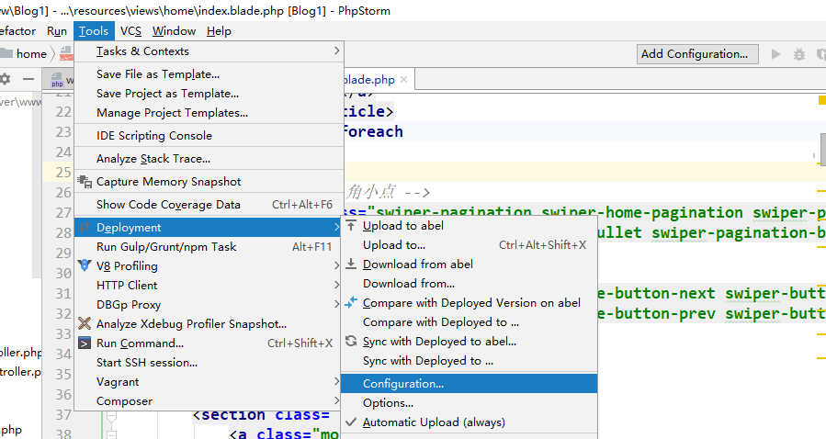The image size is (826, 439).
Task: Click Compare with Deployed Version icon
Action: tap(351, 303)
